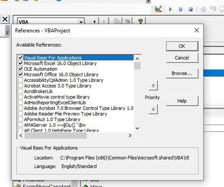This screenshot has height=187, width=224.
Task: Select AcroBrokerLib row text in list
Action: click(x=38, y=91)
